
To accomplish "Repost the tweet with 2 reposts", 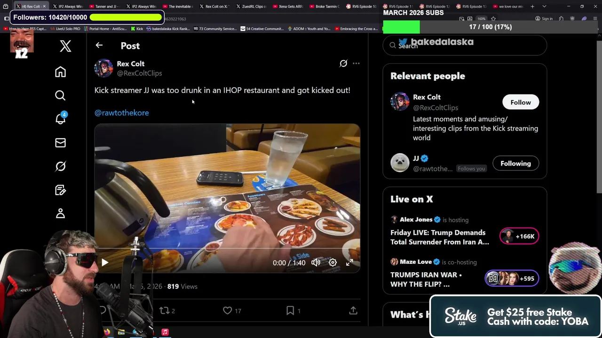I will (x=167, y=310).
